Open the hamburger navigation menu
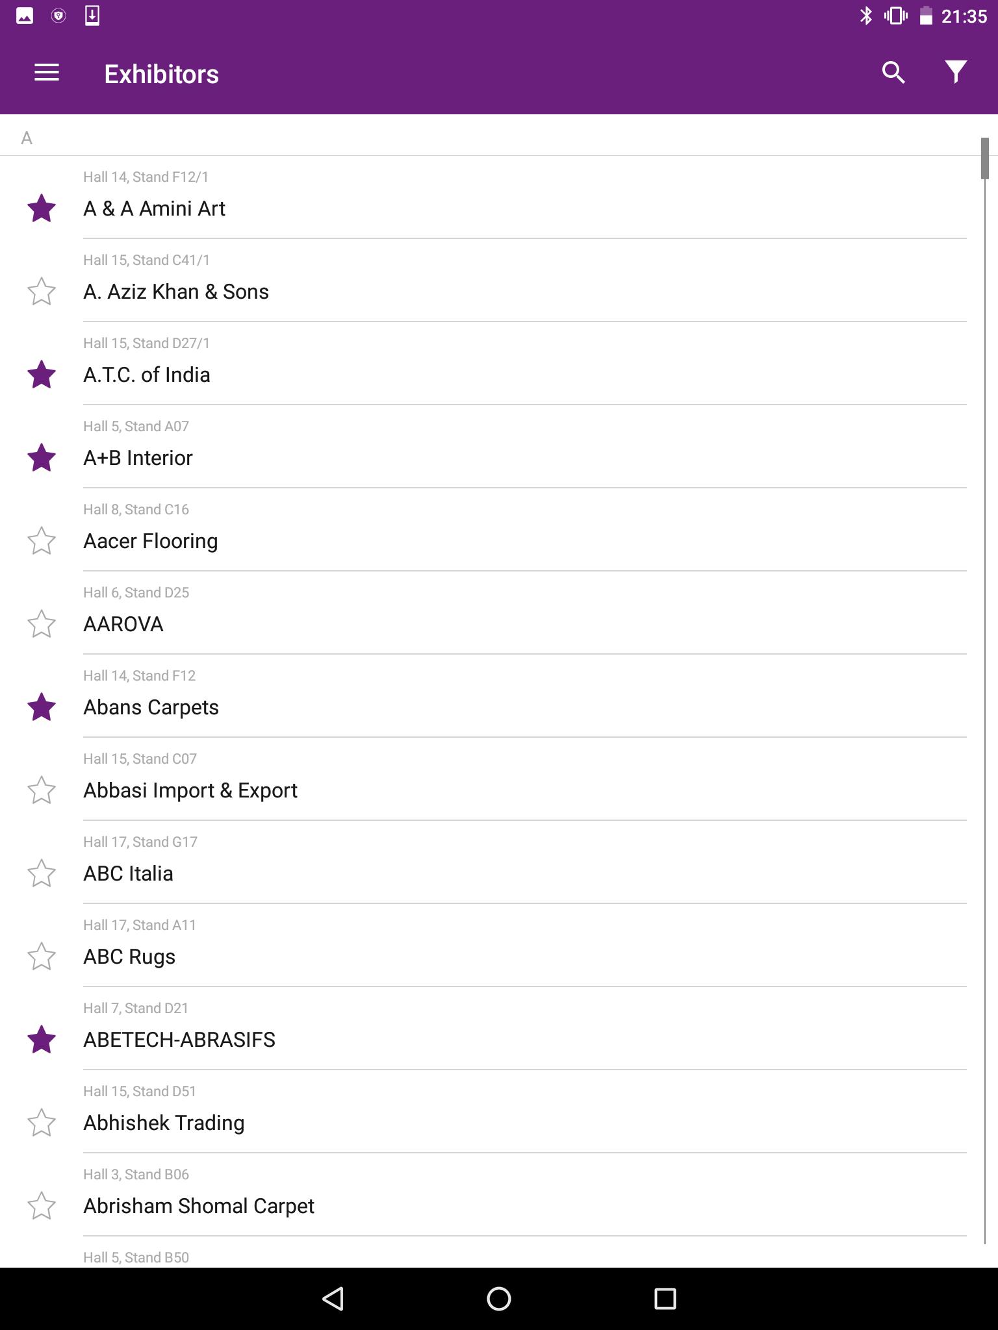 [47, 73]
